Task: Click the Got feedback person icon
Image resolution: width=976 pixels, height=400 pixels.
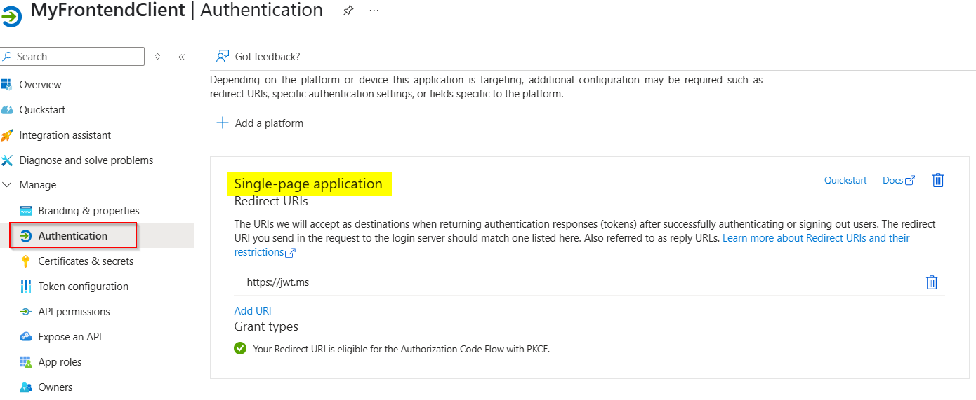Action: tap(223, 57)
